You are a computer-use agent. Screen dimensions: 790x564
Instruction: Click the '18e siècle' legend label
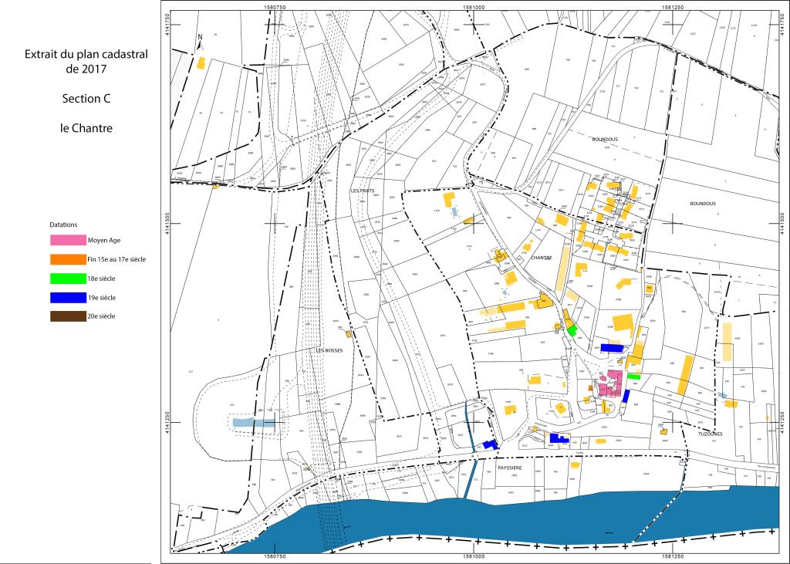[101, 279]
